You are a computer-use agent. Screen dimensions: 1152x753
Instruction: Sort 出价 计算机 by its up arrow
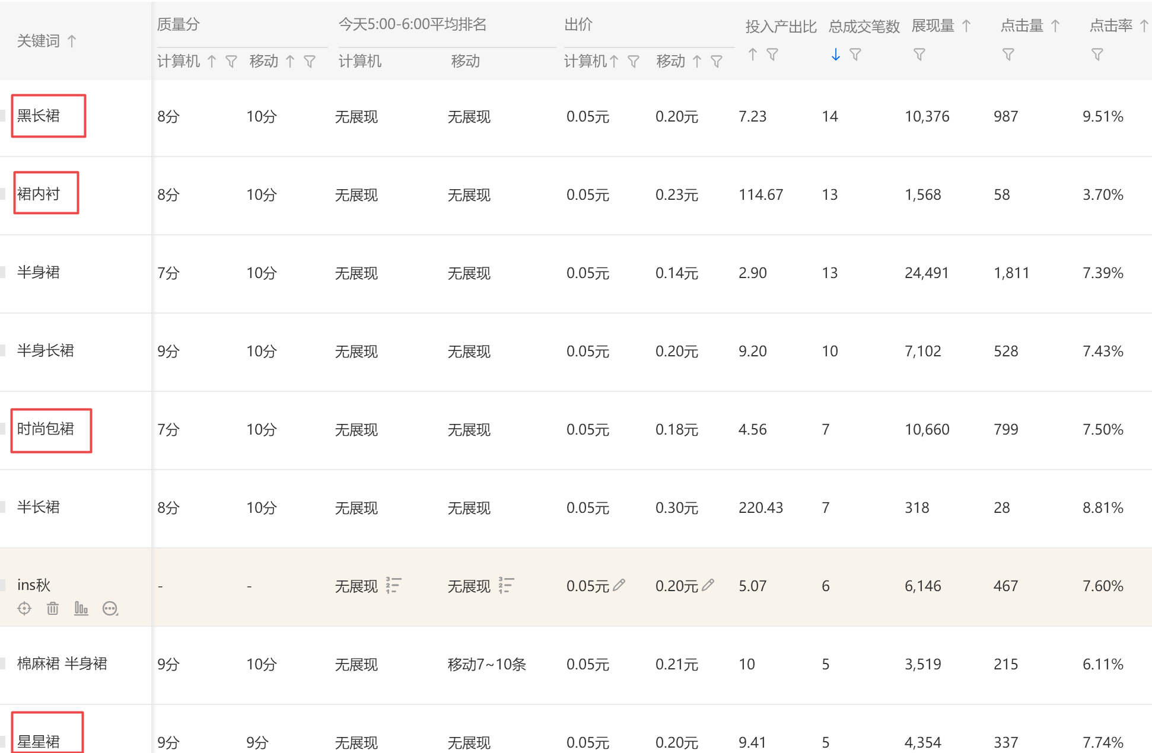pos(614,61)
